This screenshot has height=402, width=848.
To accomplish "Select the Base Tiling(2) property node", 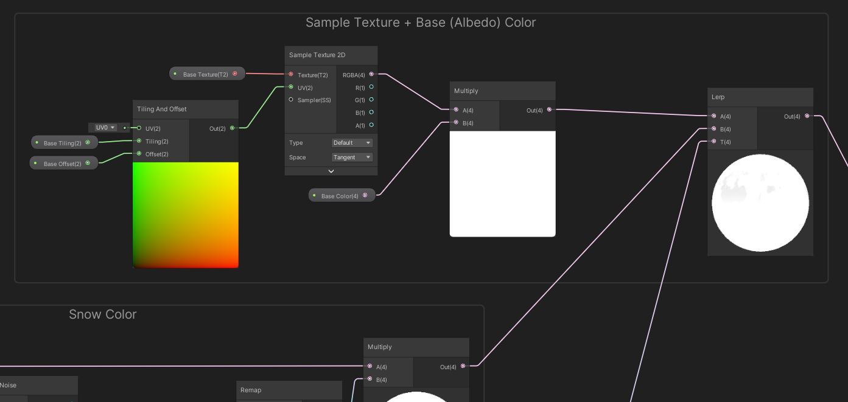I will click(62, 144).
